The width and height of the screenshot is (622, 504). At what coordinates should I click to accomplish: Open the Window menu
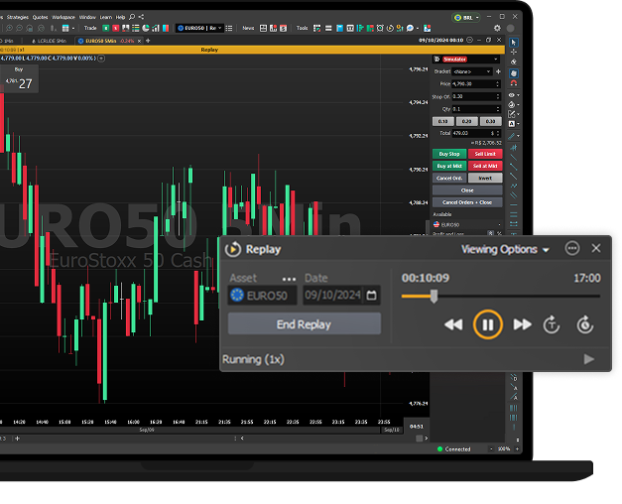(x=87, y=17)
